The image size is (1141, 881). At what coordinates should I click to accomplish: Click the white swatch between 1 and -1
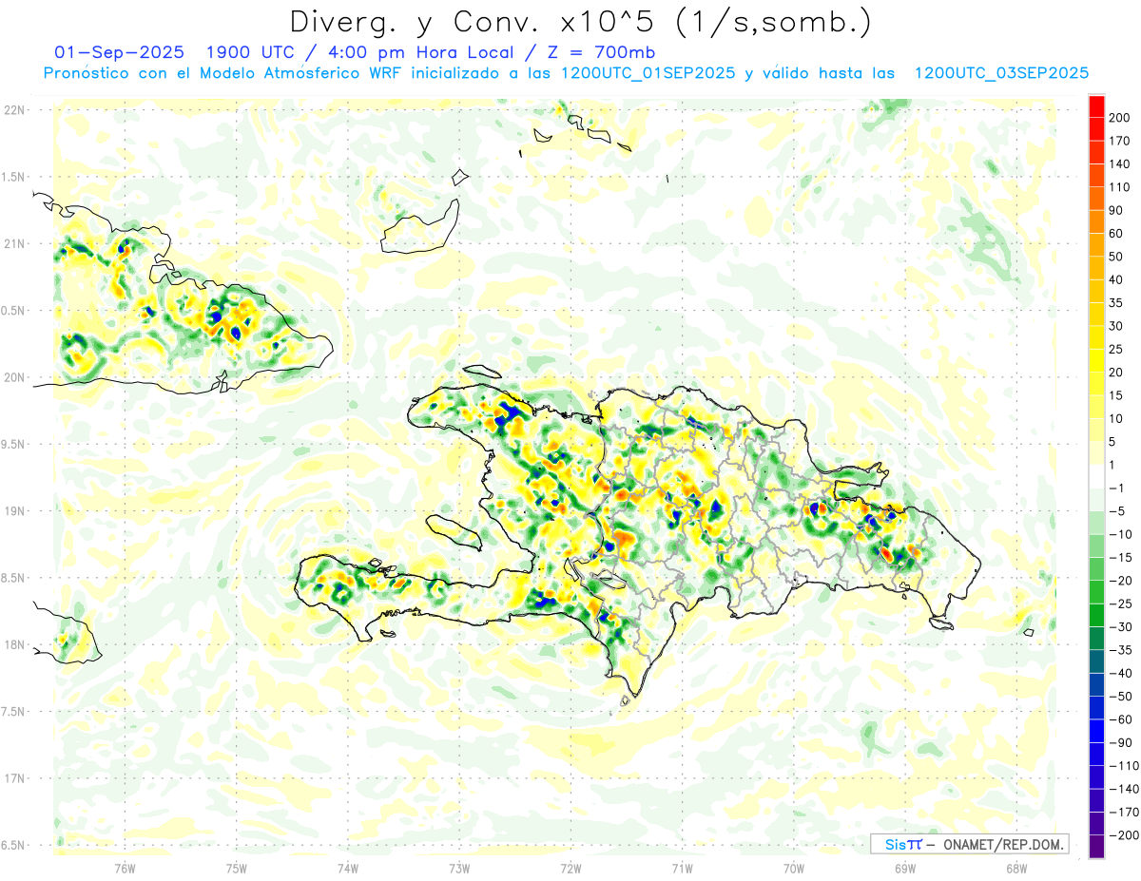(x=1097, y=477)
